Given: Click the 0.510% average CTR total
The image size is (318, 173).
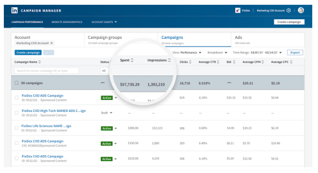Looking at the screenshot, I should (204, 83).
